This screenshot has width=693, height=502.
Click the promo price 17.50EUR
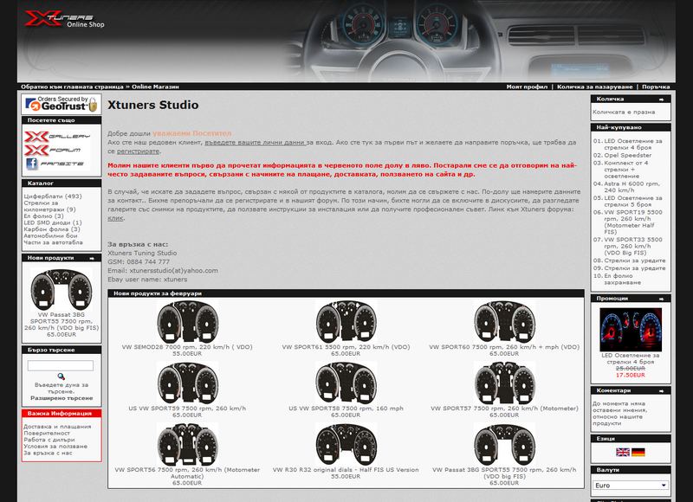[631, 375]
